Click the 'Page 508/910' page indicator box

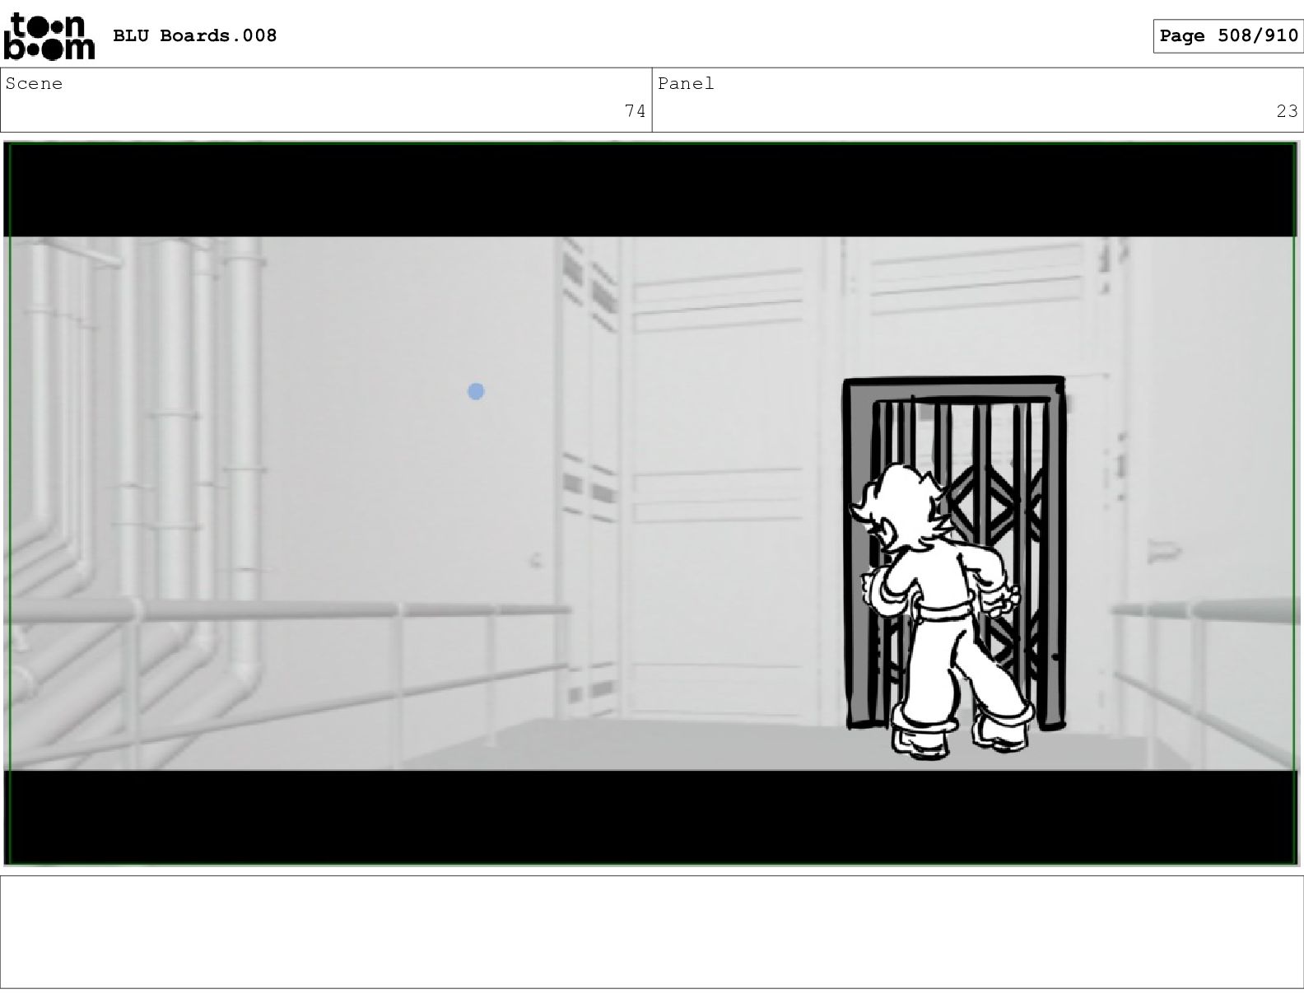[x=1227, y=35]
